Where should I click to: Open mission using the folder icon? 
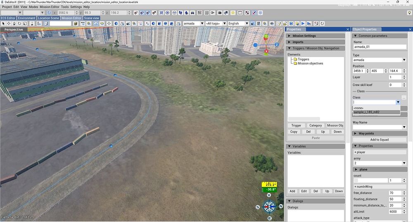pyautogui.click(x=285, y=24)
